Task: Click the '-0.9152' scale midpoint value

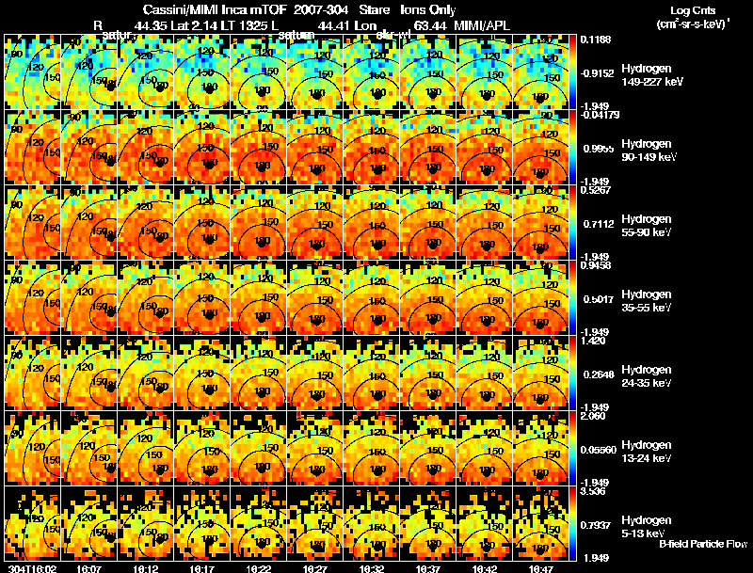Action: click(x=598, y=73)
